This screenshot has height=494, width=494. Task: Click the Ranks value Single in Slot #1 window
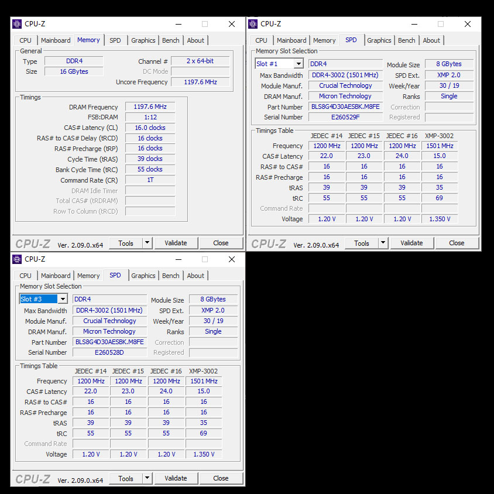tap(450, 96)
